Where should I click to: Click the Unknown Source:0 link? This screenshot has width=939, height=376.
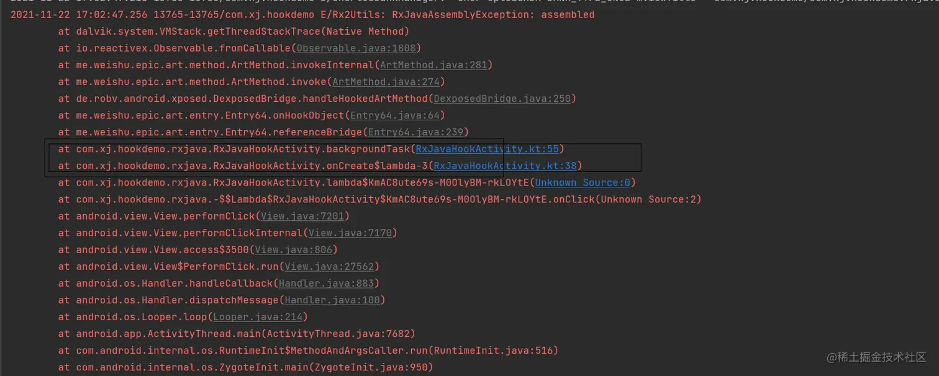[x=583, y=182]
